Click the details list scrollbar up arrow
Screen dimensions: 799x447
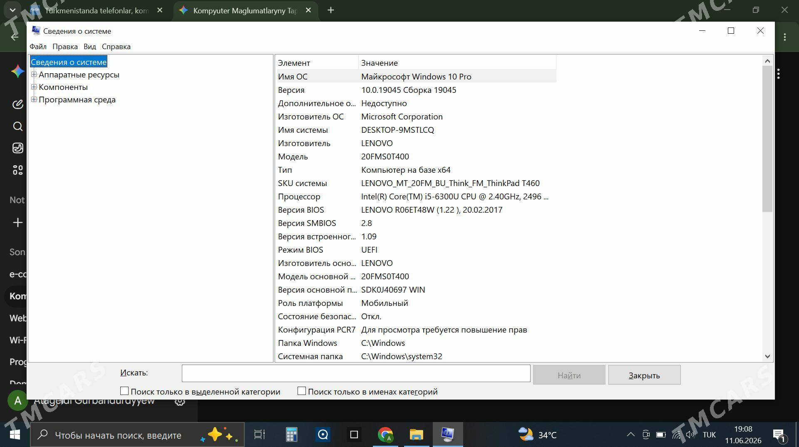pos(767,61)
